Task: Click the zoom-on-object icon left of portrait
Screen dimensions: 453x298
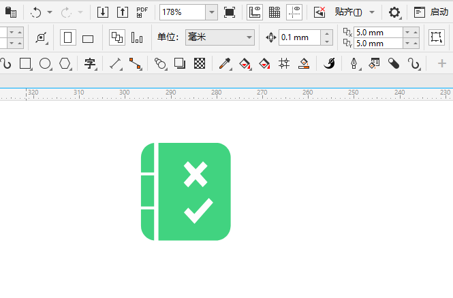Action: 41,38
